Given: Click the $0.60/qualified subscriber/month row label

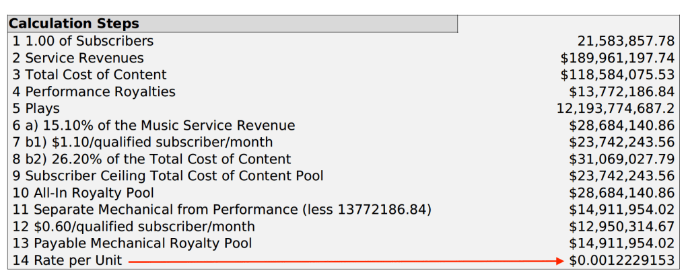Looking at the screenshot, I should point(134,227).
